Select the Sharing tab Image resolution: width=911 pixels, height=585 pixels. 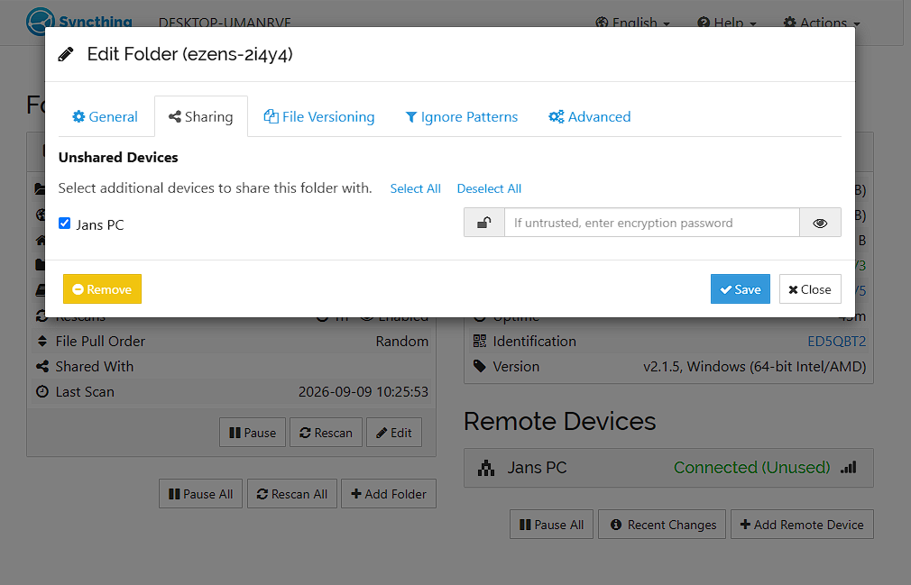[x=201, y=116]
